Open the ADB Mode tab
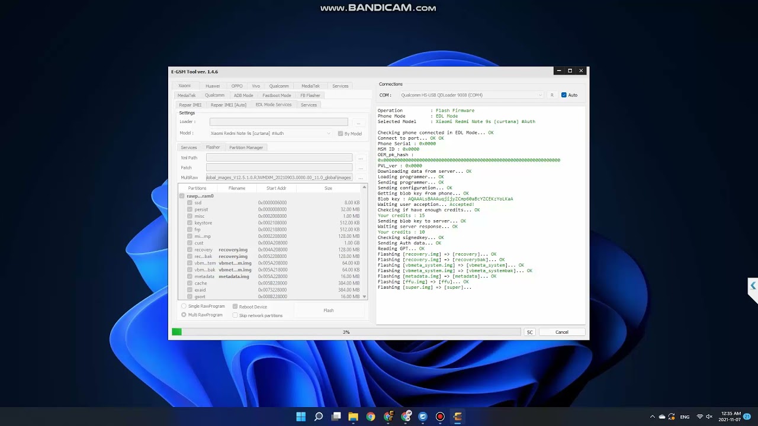 (x=243, y=95)
